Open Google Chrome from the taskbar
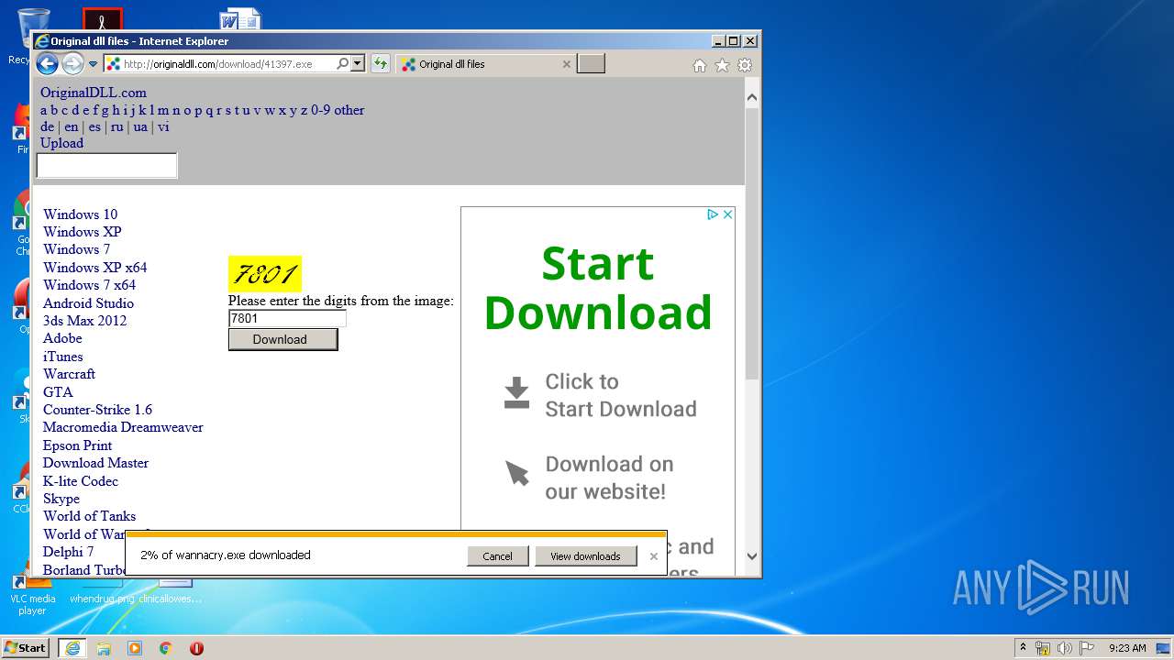This screenshot has width=1174, height=660. [x=166, y=648]
